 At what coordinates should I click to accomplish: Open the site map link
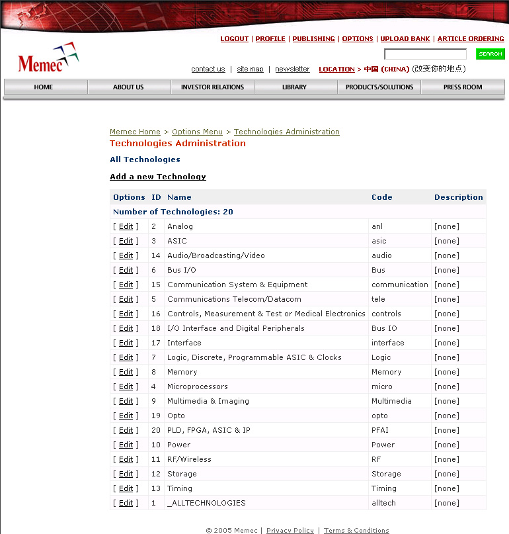pyautogui.click(x=250, y=69)
